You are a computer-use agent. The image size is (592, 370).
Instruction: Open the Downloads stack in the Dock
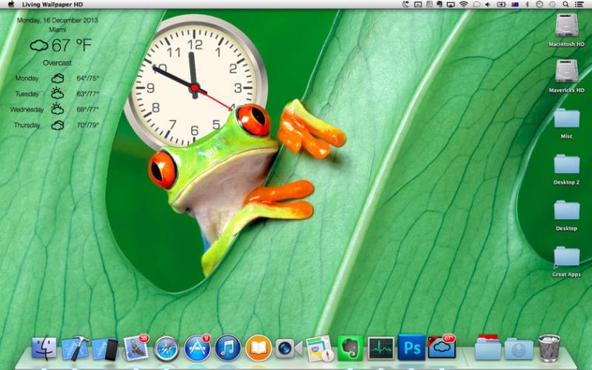pos(519,348)
